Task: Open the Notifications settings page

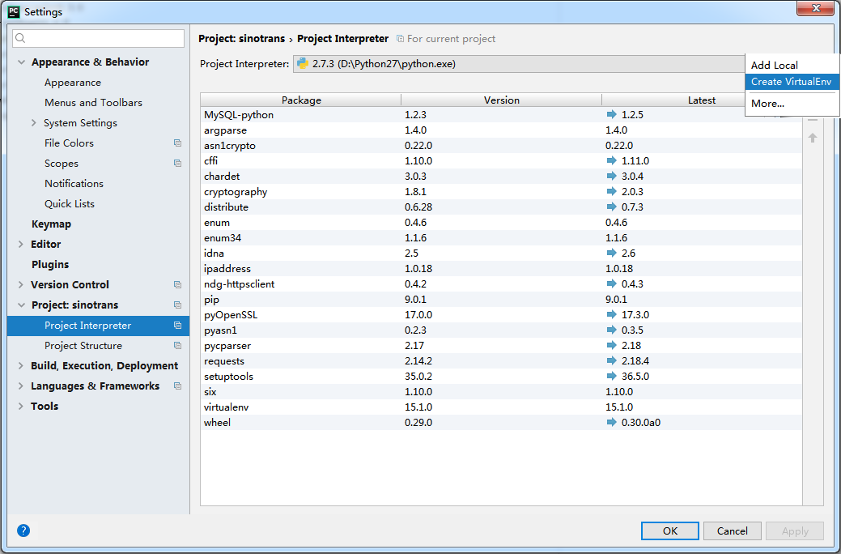Action: [x=74, y=184]
